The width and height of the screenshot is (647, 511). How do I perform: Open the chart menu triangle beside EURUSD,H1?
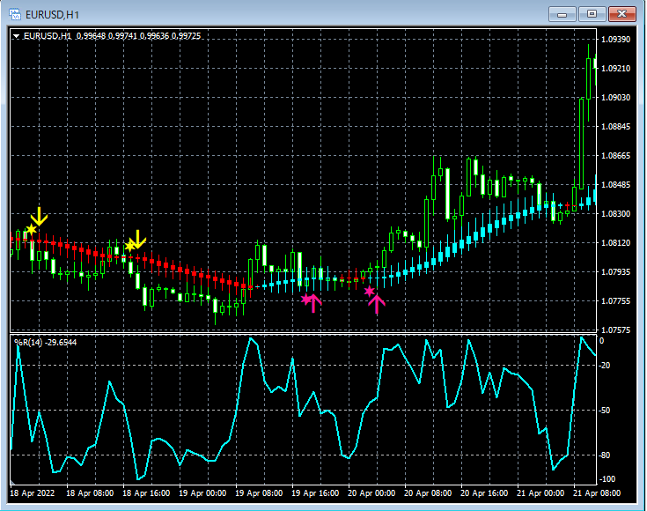pos(16,36)
